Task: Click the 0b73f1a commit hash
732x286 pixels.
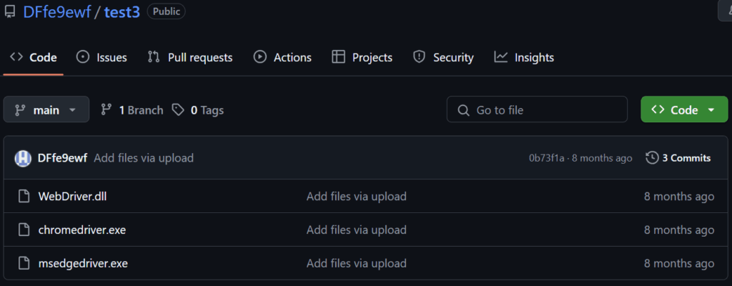Action: tap(547, 157)
